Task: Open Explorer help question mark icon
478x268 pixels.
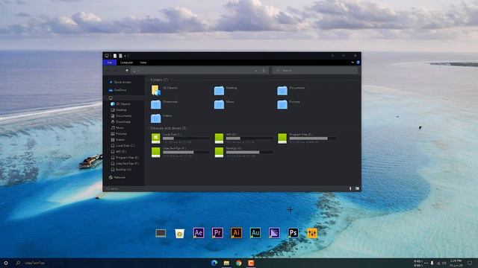Action: point(358,63)
